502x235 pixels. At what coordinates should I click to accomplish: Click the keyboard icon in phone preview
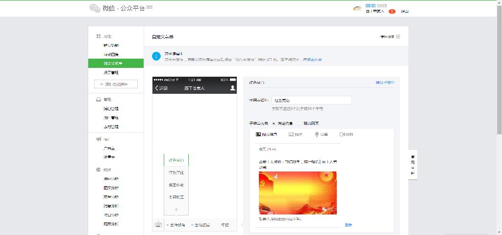158,225
